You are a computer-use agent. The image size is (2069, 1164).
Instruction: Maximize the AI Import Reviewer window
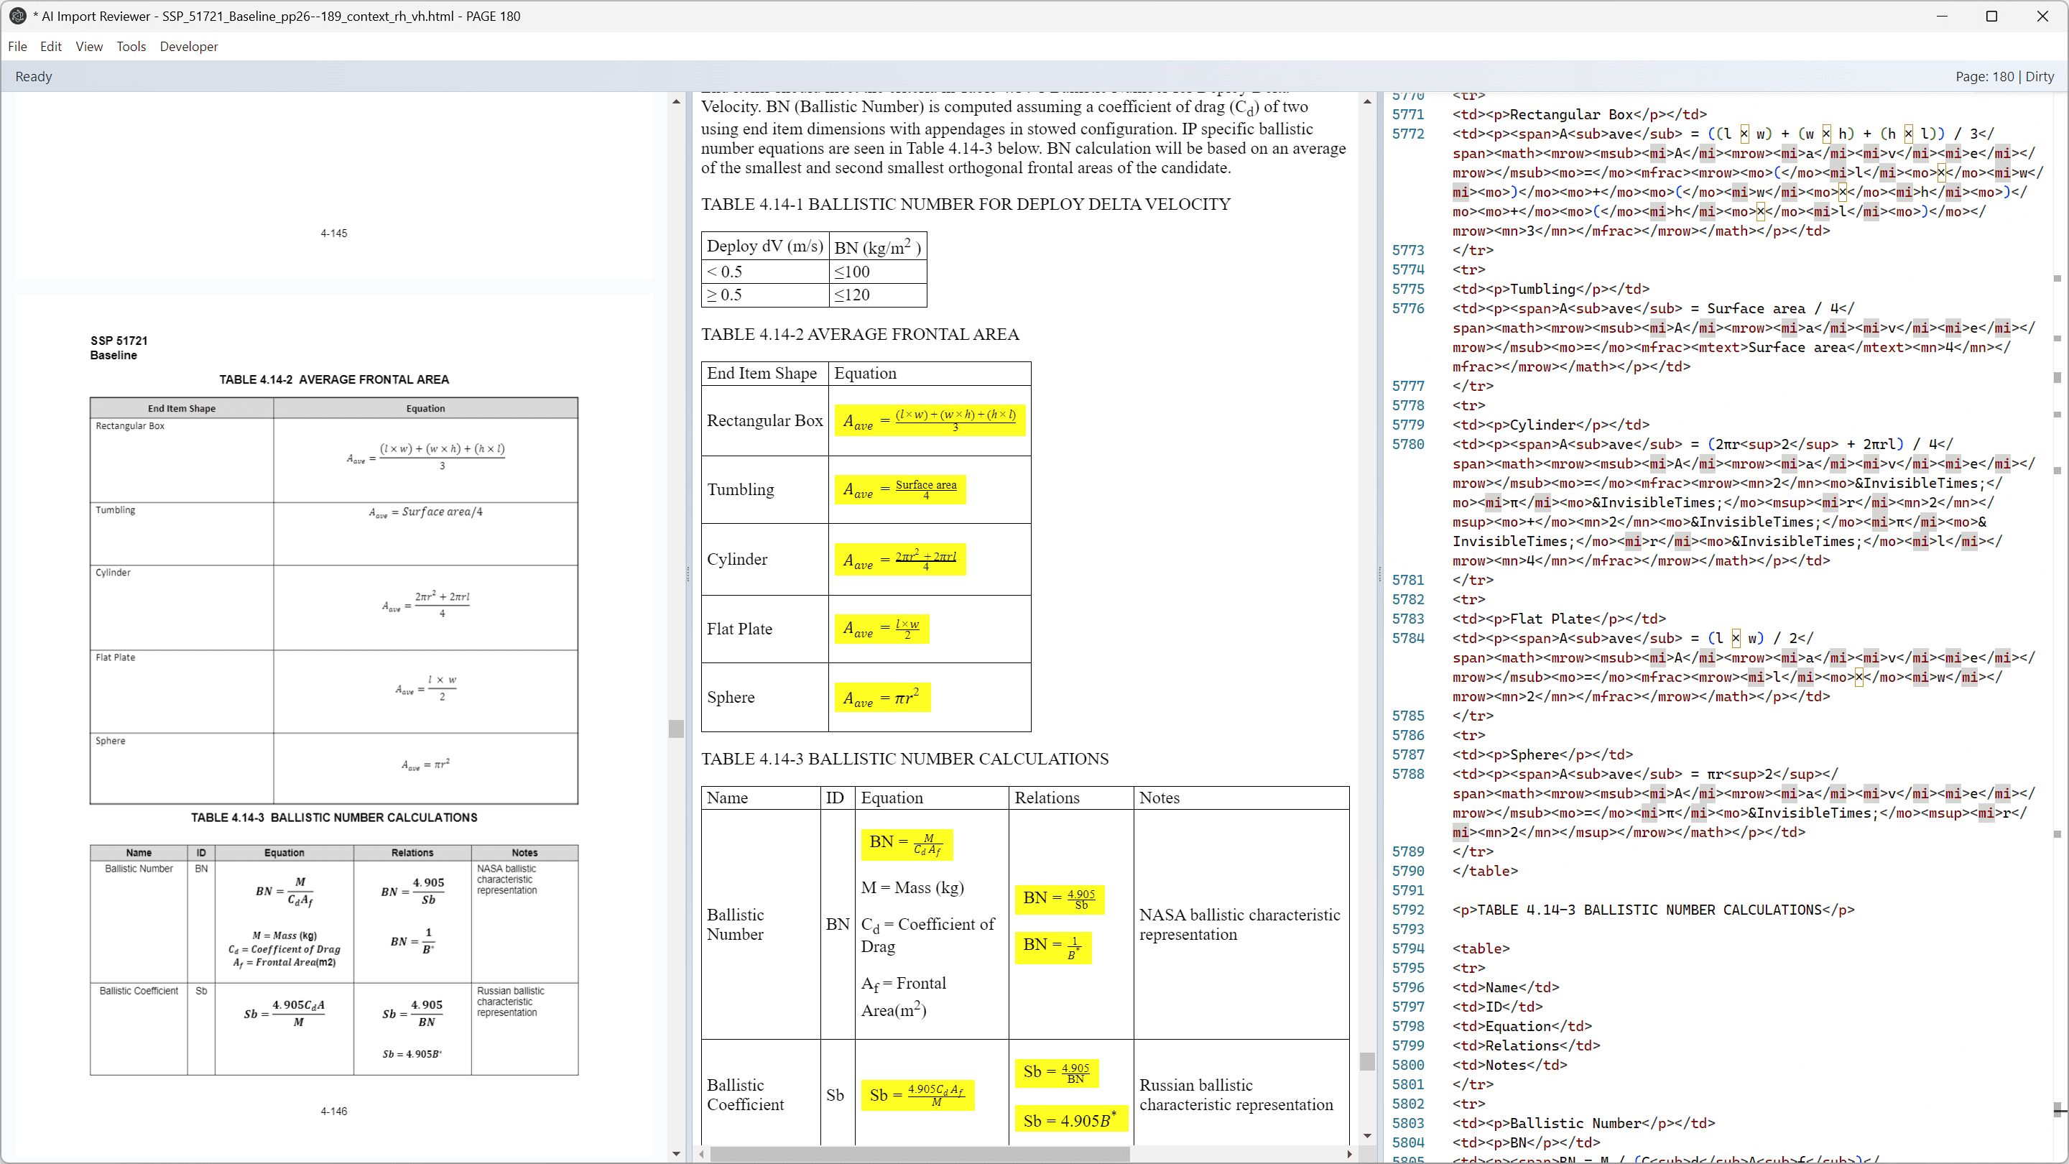pos(1992,16)
